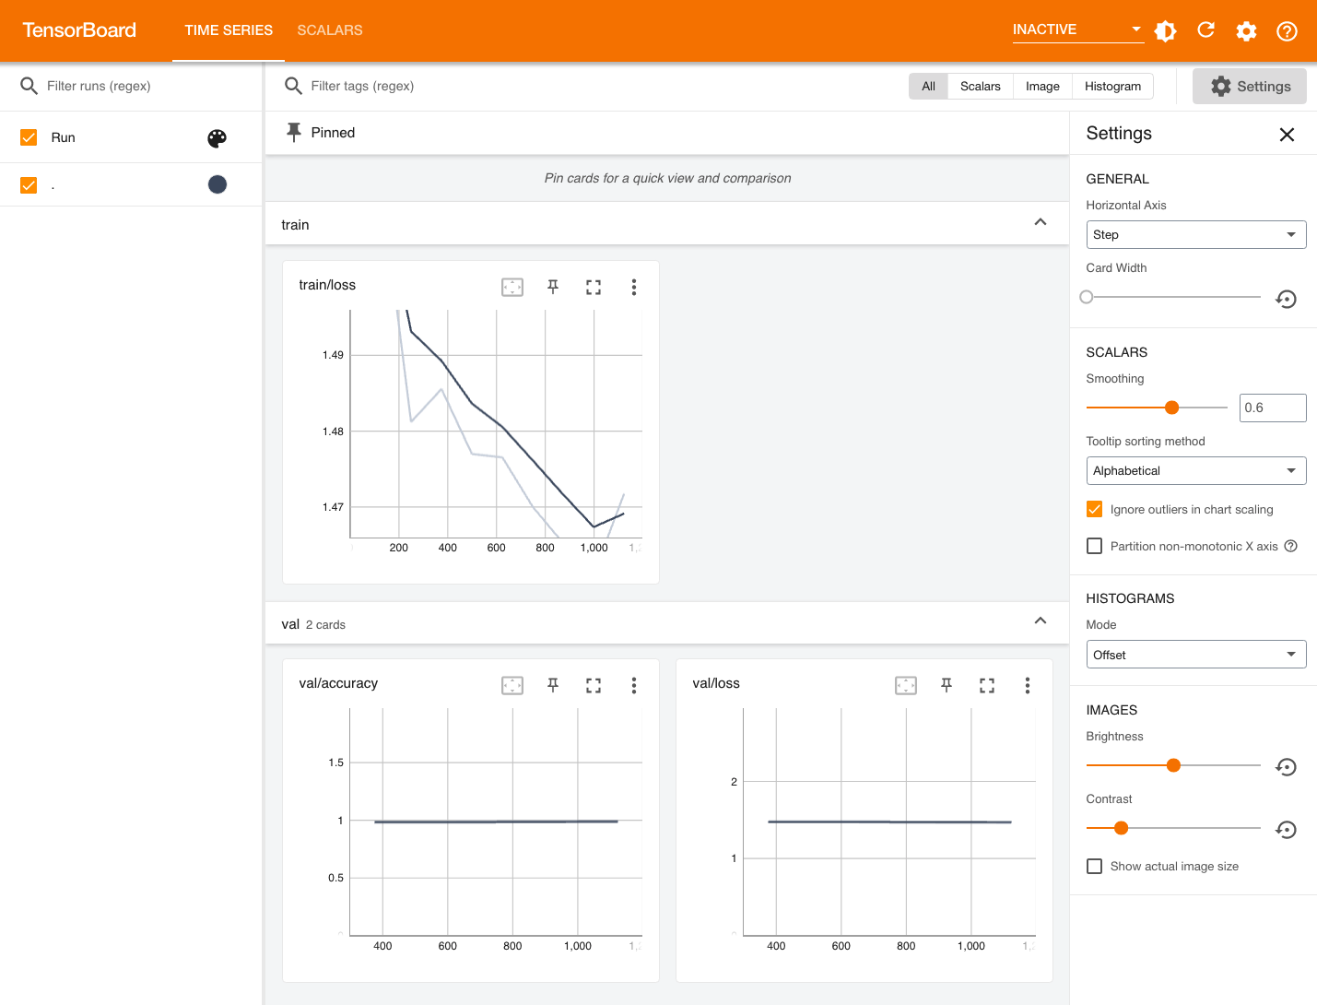The width and height of the screenshot is (1317, 1005).
Task: Fit val/loss chart domain to data
Action: pos(906,685)
